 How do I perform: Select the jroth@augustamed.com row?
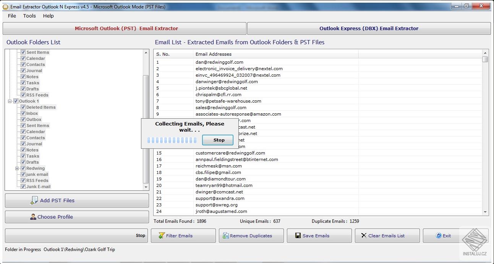pyautogui.click(x=318, y=211)
